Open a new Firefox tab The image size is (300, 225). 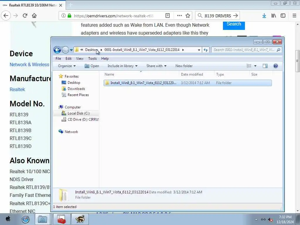tap(70, 5)
